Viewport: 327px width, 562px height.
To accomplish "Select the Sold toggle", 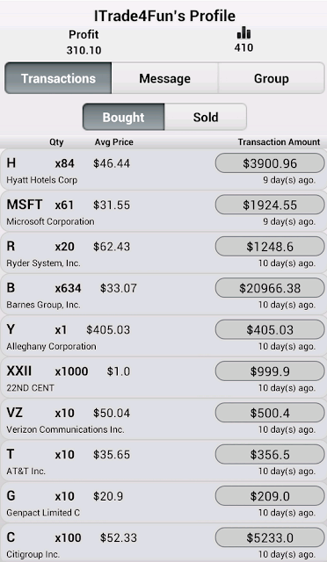I will click(x=206, y=117).
